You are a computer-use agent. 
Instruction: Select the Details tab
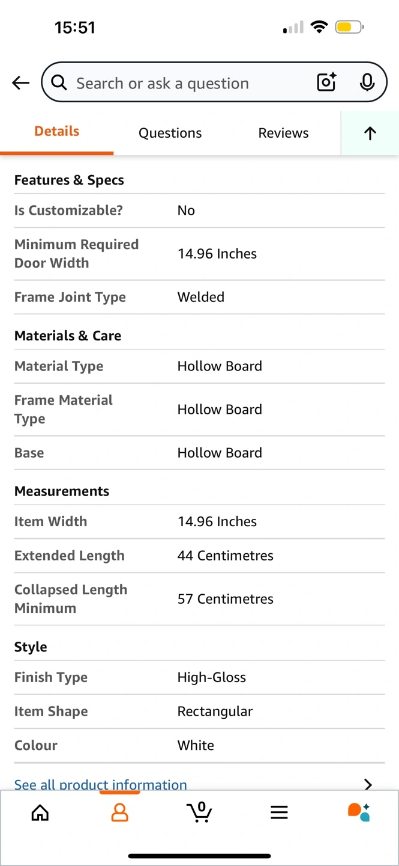pos(57,132)
